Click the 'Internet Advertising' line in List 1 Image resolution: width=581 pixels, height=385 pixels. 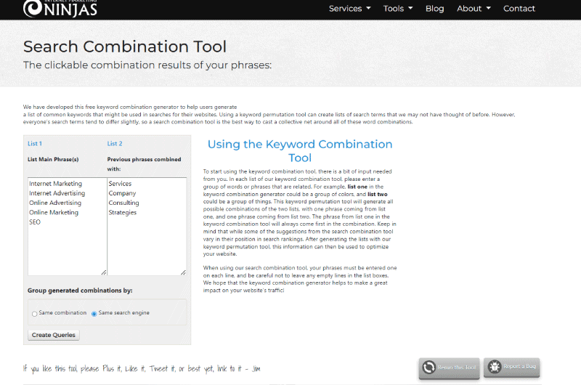[57, 193]
